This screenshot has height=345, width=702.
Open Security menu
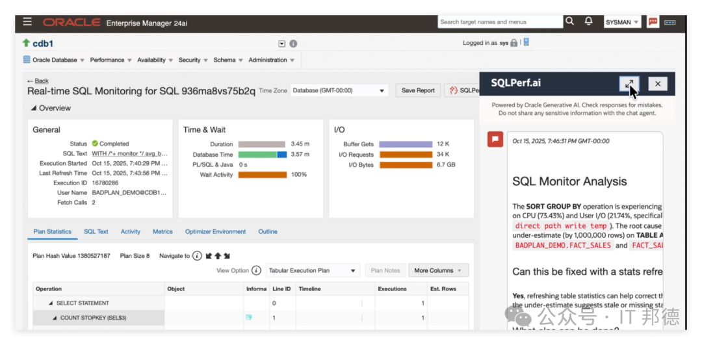tap(193, 60)
